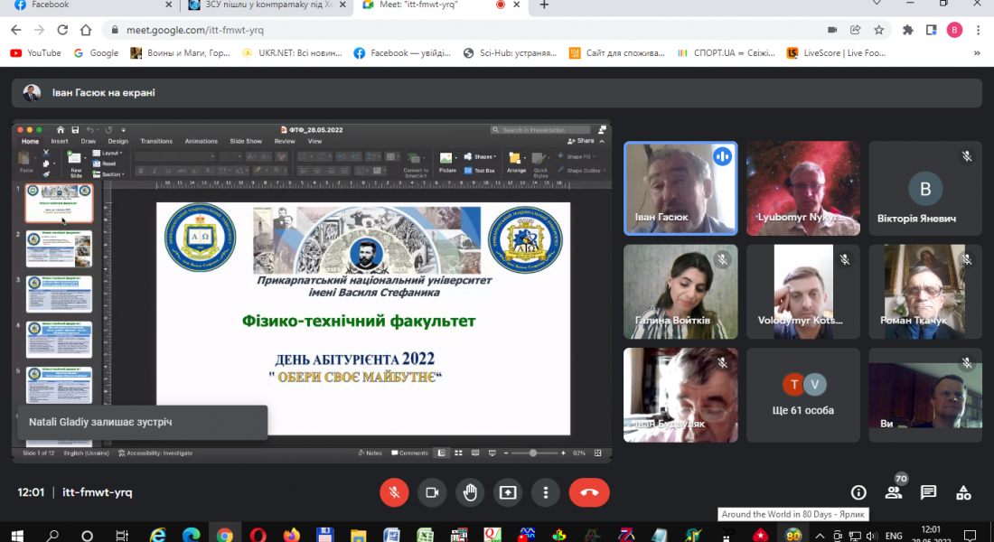Expand the hidden bookmarks overflow chevron

[x=977, y=53]
